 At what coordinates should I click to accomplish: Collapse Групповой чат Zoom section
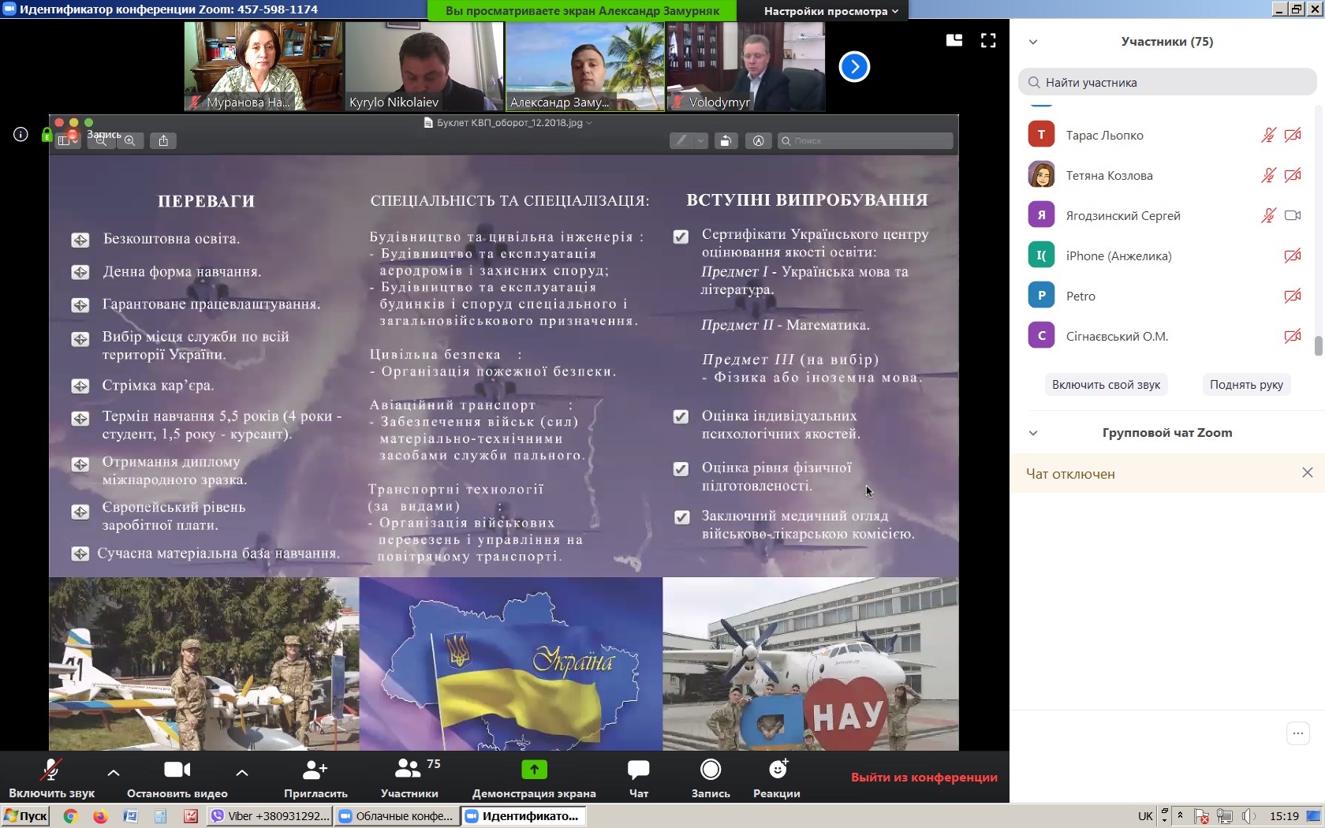[1033, 433]
